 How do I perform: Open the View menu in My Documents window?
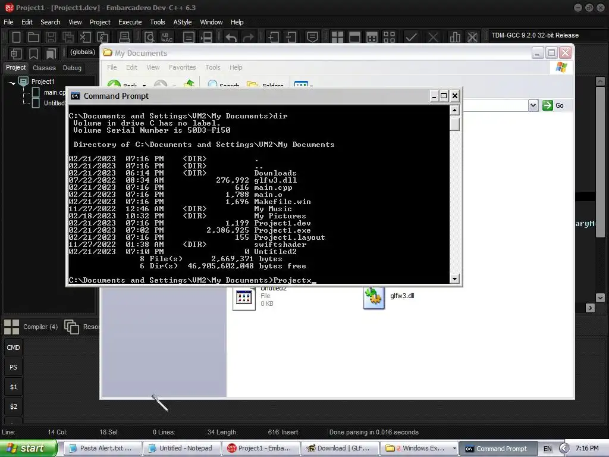(153, 67)
